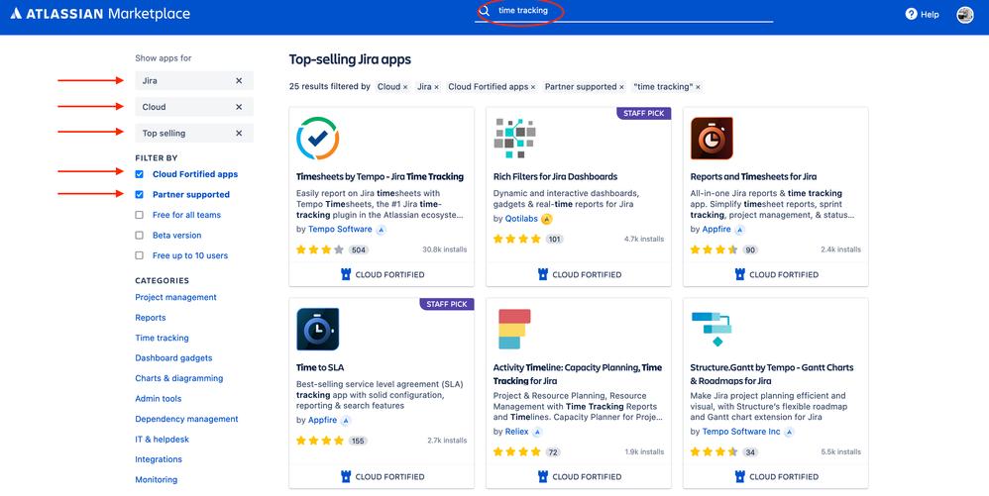989x496 pixels.
Task: Select the Project management category
Action: point(175,297)
